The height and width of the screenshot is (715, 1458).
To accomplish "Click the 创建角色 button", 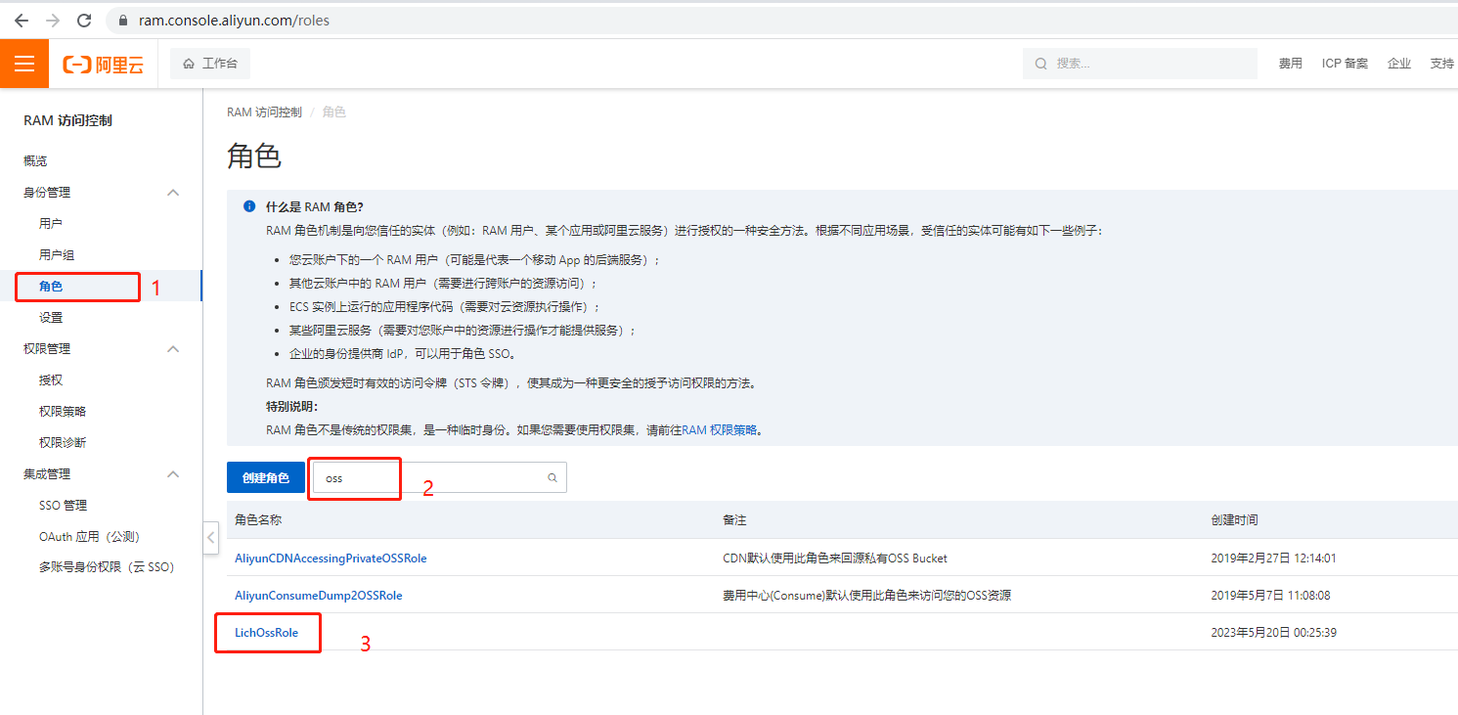I will coord(266,477).
